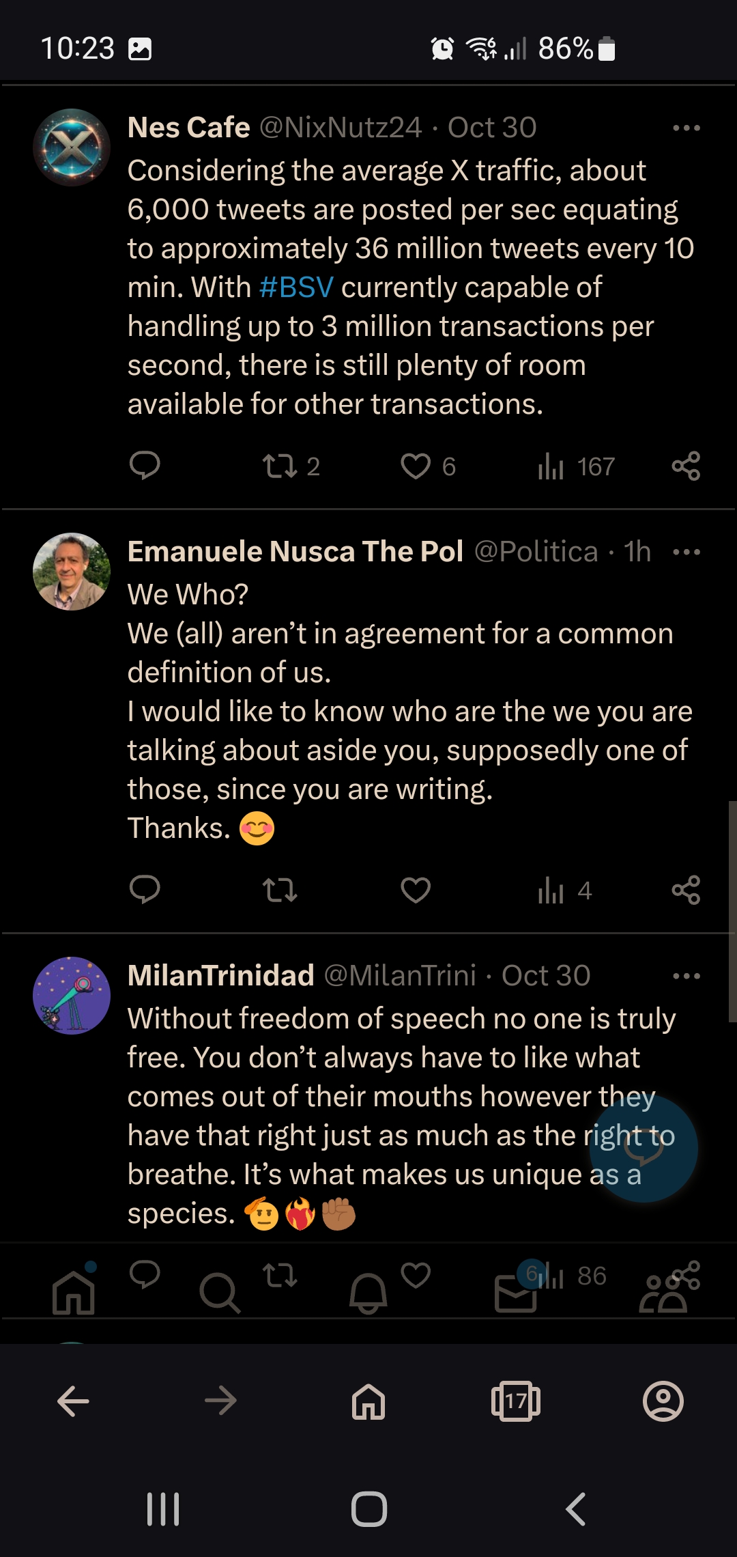Viewport: 737px width, 1557px height.
Task: Open Nes Cafe's profile avatar
Action: coord(72,148)
